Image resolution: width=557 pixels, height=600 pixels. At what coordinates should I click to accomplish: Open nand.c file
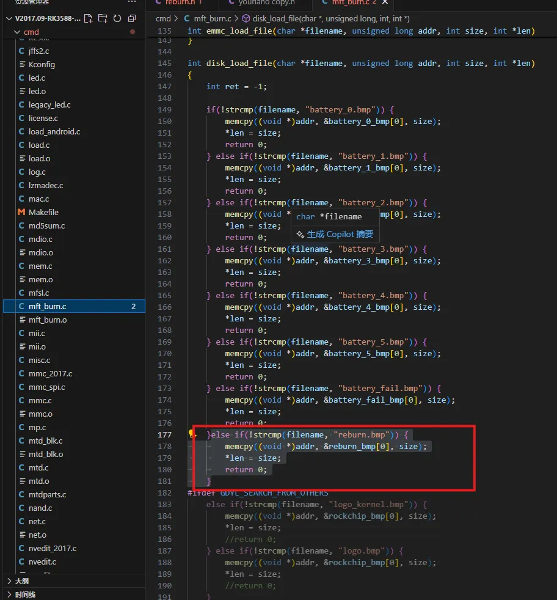point(75,508)
